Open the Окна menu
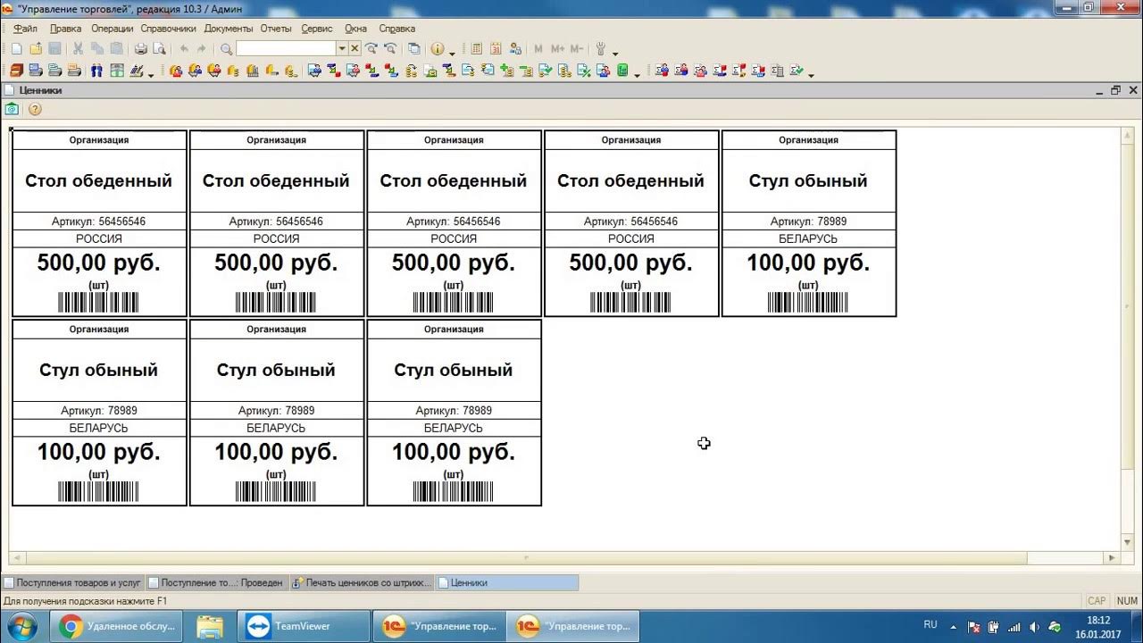Screen dimensions: 1143x643 (x=355, y=29)
